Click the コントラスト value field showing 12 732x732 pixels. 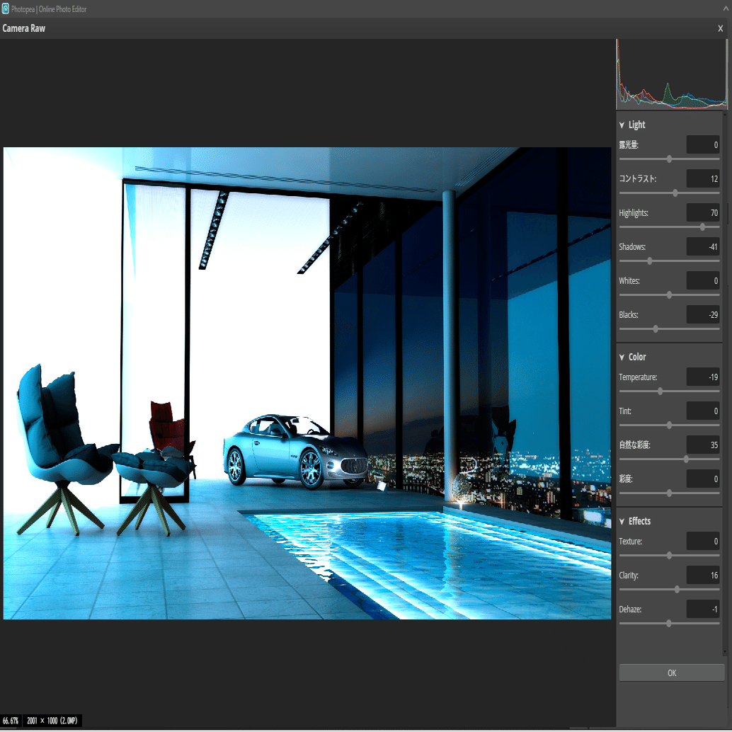[702, 179]
